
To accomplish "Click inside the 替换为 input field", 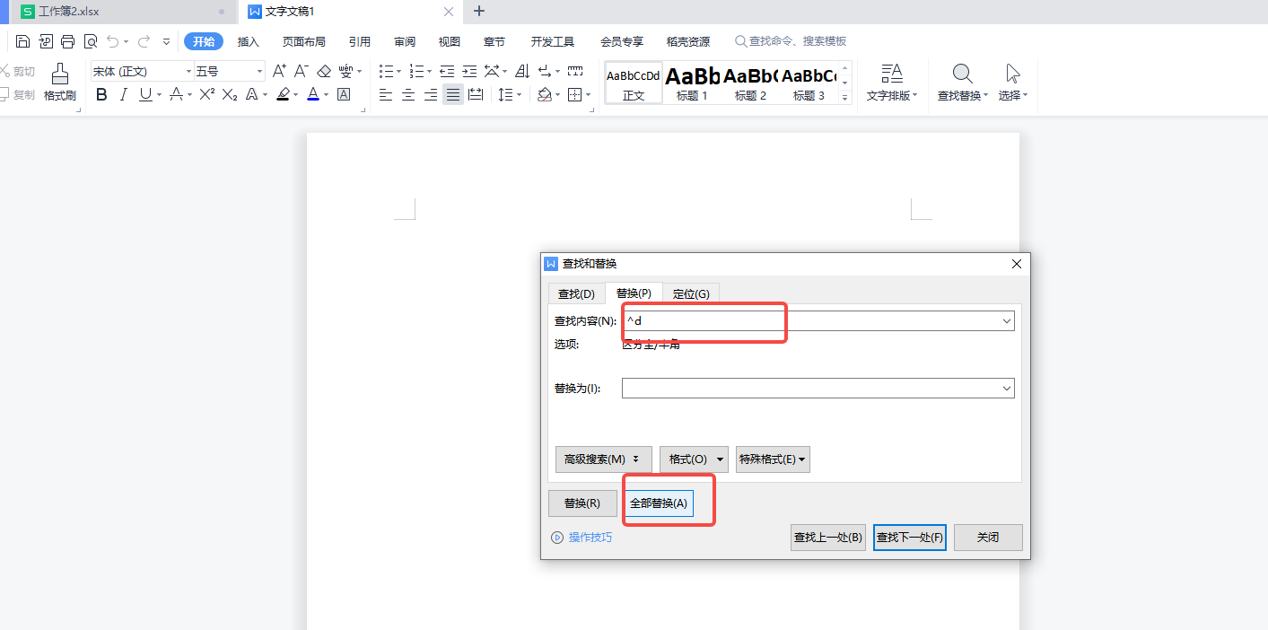I will 808,389.
